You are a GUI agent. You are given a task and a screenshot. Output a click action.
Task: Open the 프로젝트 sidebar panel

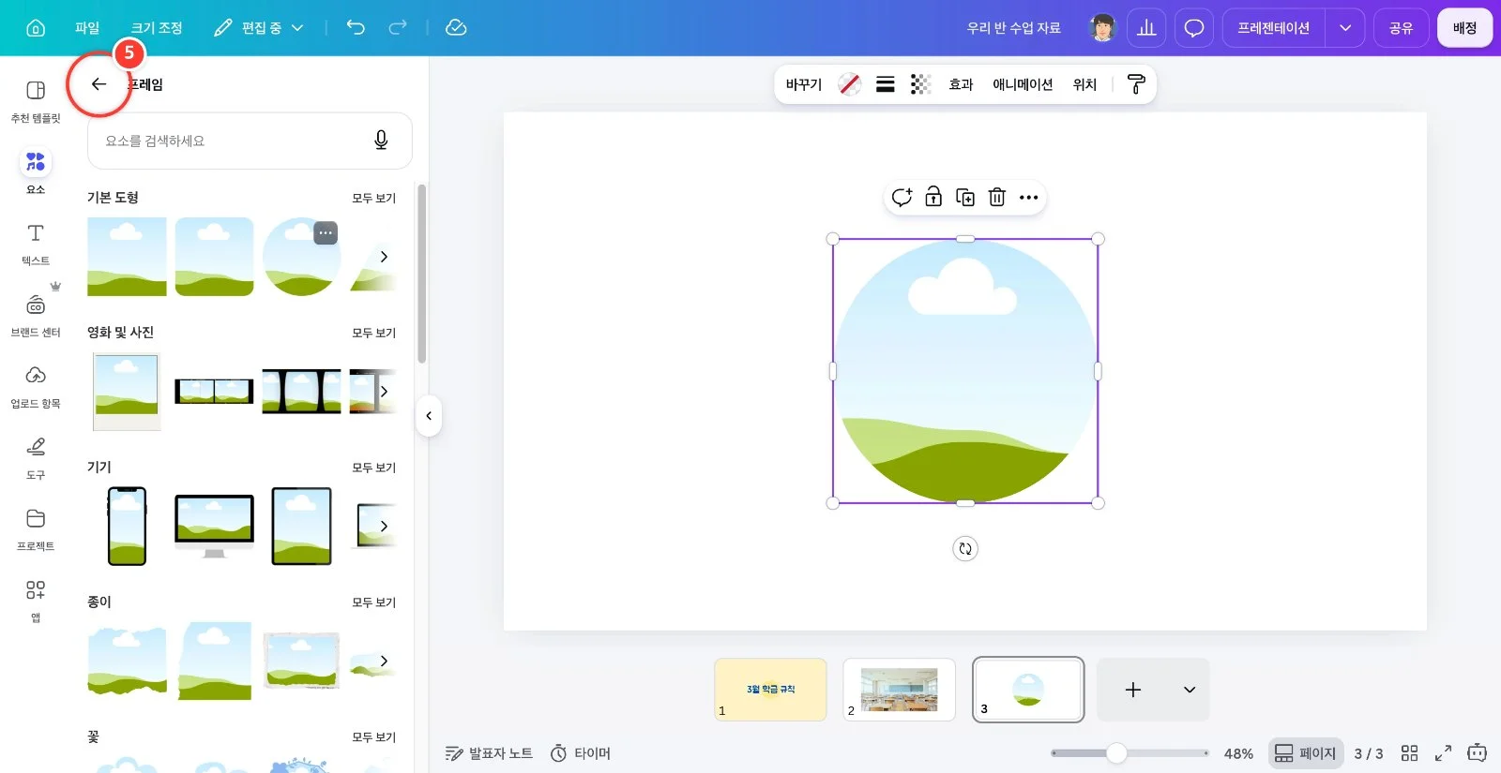[x=36, y=529]
